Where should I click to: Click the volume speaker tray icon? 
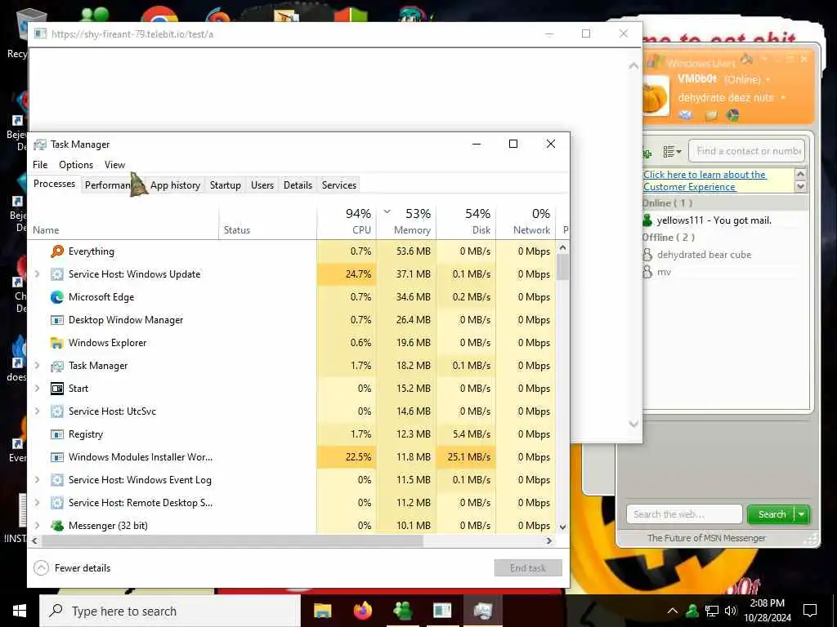pos(730,611)
